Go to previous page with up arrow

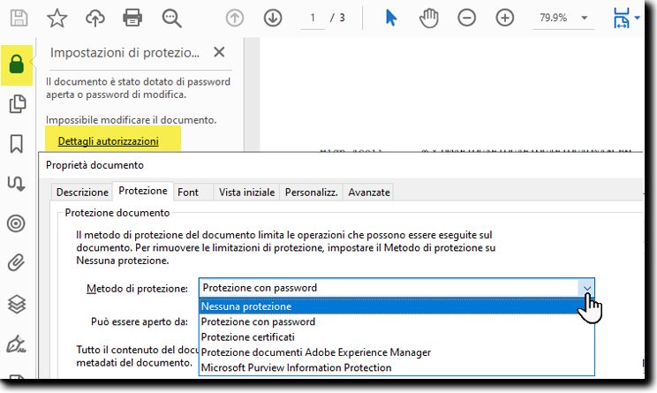click(235, 18)
